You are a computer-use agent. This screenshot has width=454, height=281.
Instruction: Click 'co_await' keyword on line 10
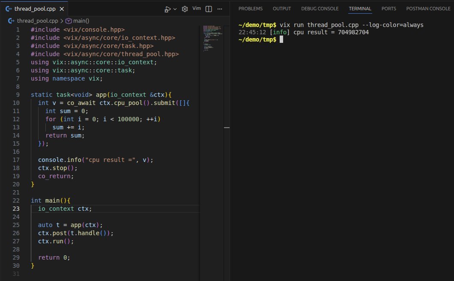(x=81, y=103)
